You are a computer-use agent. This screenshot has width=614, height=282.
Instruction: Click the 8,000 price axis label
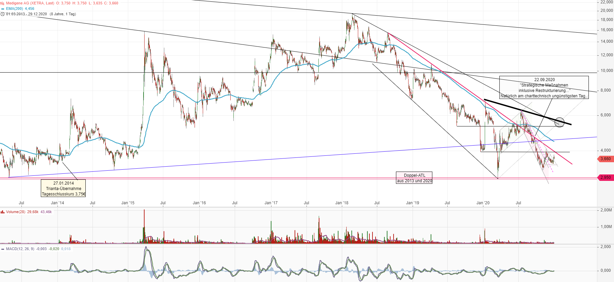click(x=605, y=90)
